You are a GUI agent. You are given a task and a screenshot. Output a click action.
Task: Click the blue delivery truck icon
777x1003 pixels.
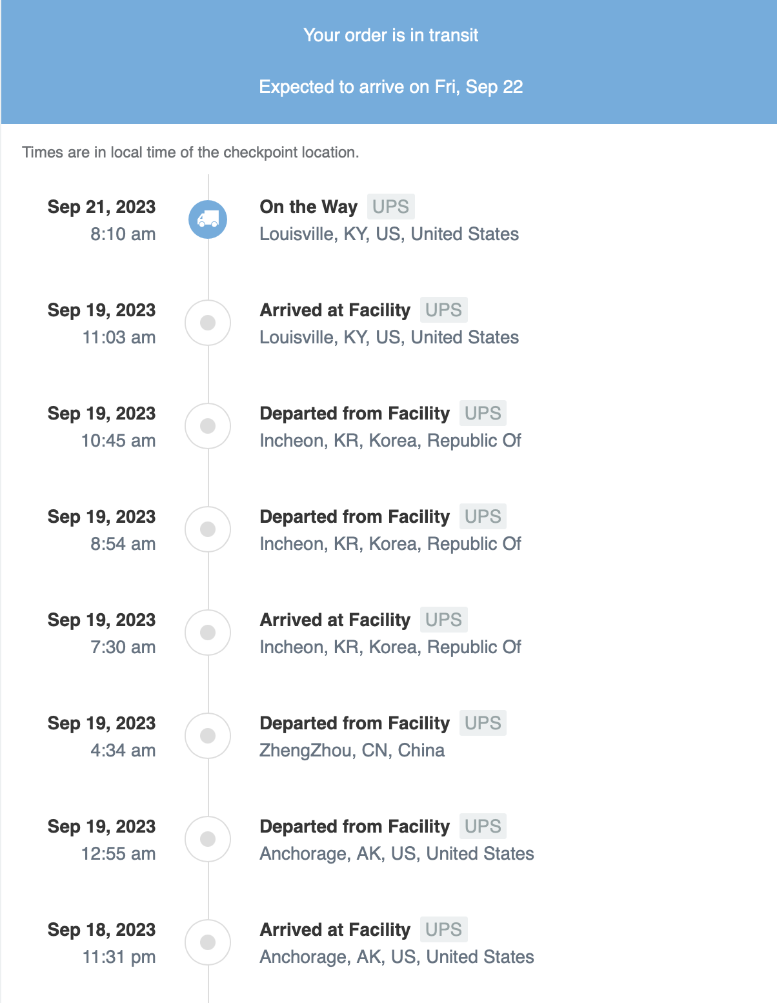(x=208, y=219)
